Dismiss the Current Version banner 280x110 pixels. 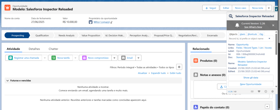[x=273, y=25]
